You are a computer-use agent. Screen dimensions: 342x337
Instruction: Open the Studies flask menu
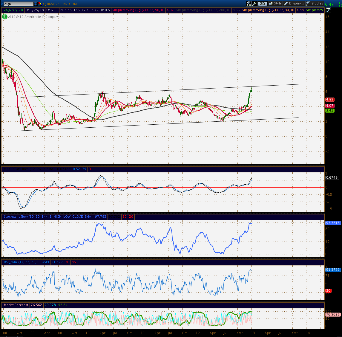315,4
